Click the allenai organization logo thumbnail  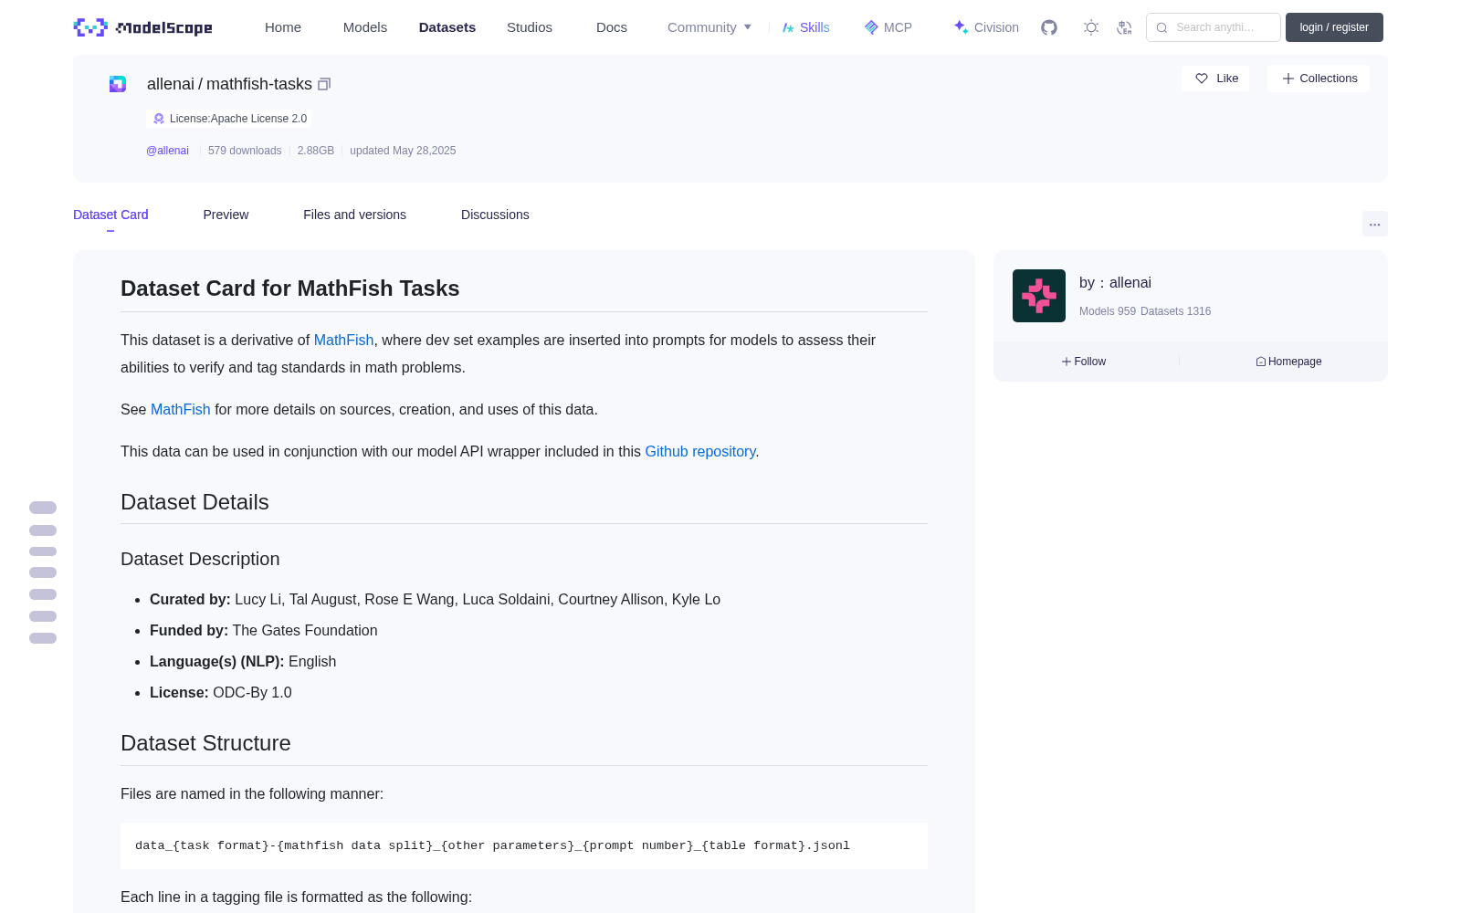point(1039,296)
